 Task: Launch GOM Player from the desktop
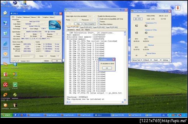tap(5, 106)
